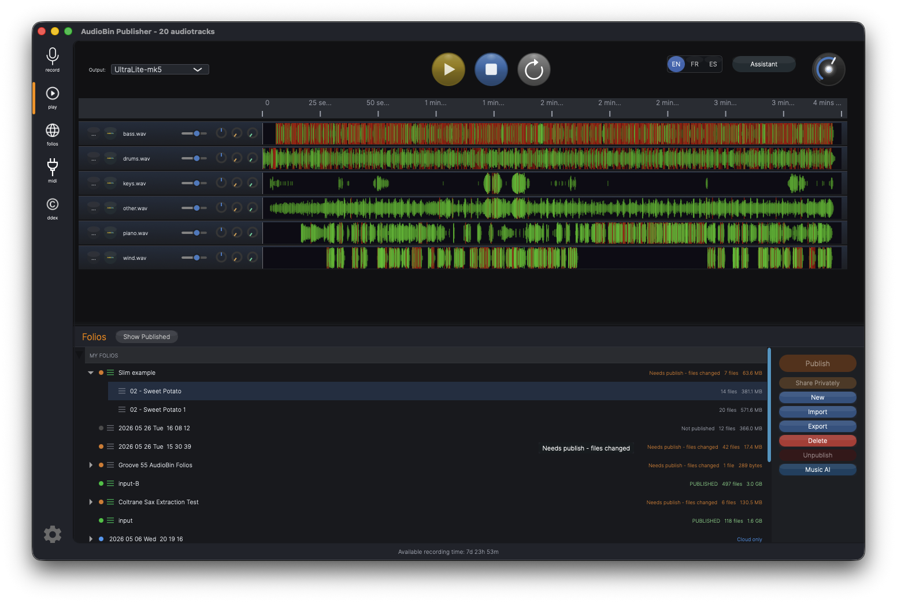The width and height of the screenshot is (897, 603).
Task: Expand the Groove 55 AudioBin Folios folio
Action: click(x=91, y=465)
